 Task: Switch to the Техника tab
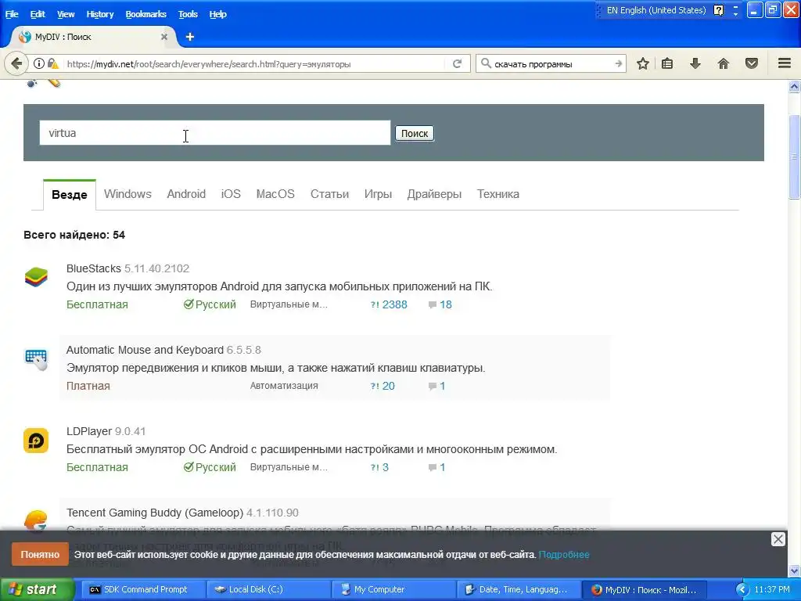tap(498, 194)
